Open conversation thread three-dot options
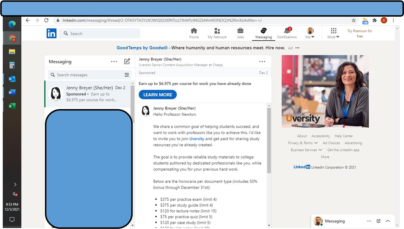The height and width of the screenshot is (229, 404). 262,61
